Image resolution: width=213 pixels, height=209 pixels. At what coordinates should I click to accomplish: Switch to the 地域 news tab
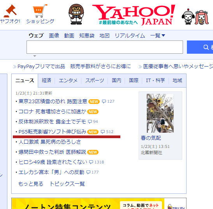(177, 81)
